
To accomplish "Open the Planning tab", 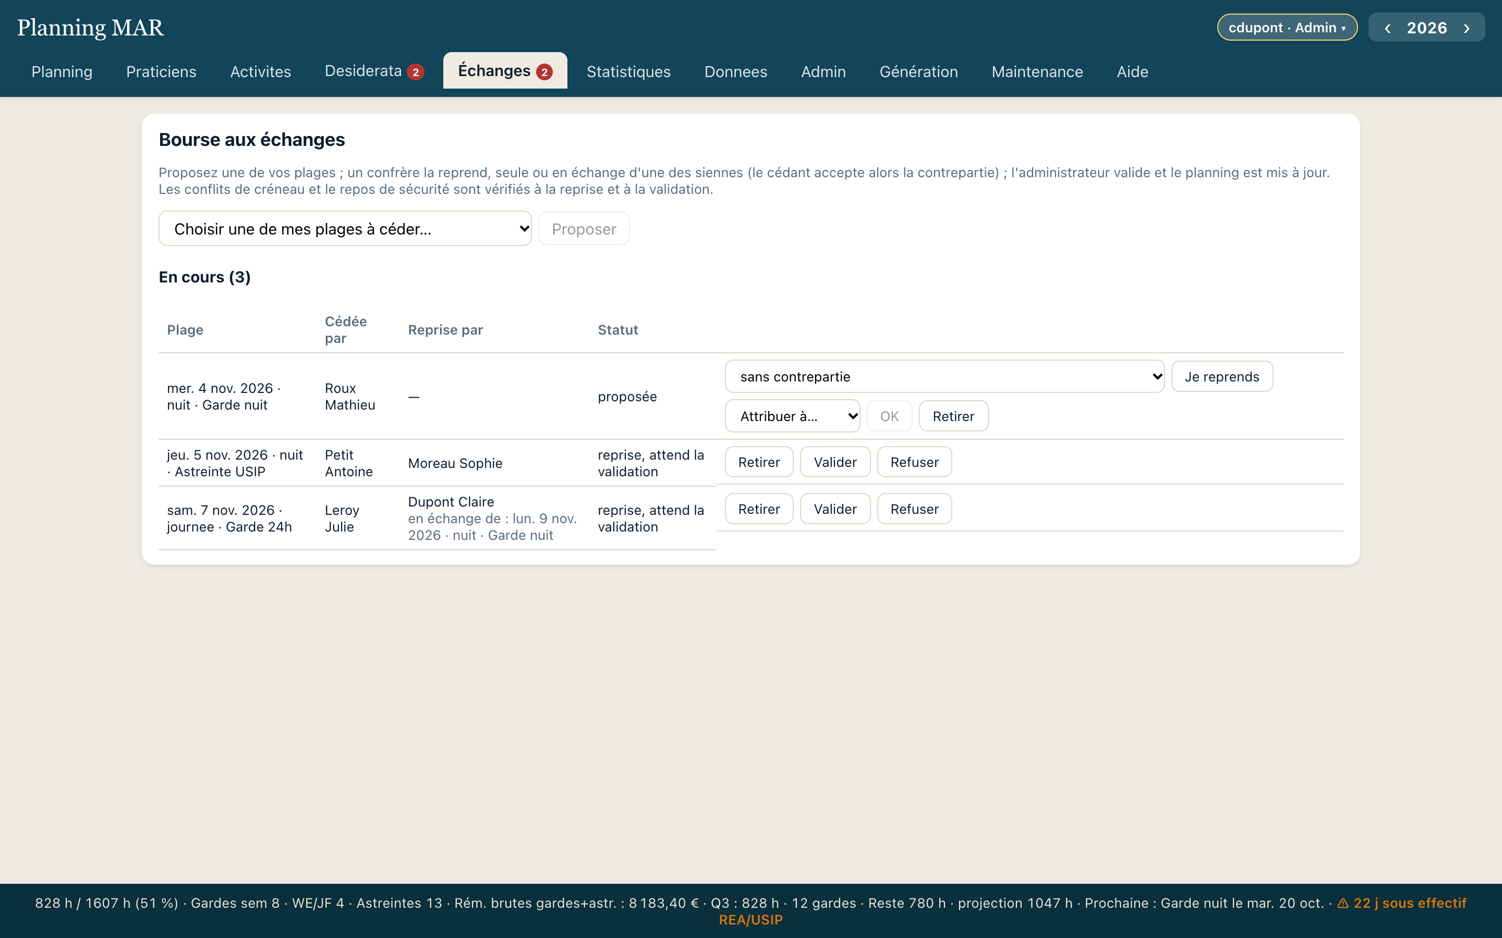I will point(62,71).
